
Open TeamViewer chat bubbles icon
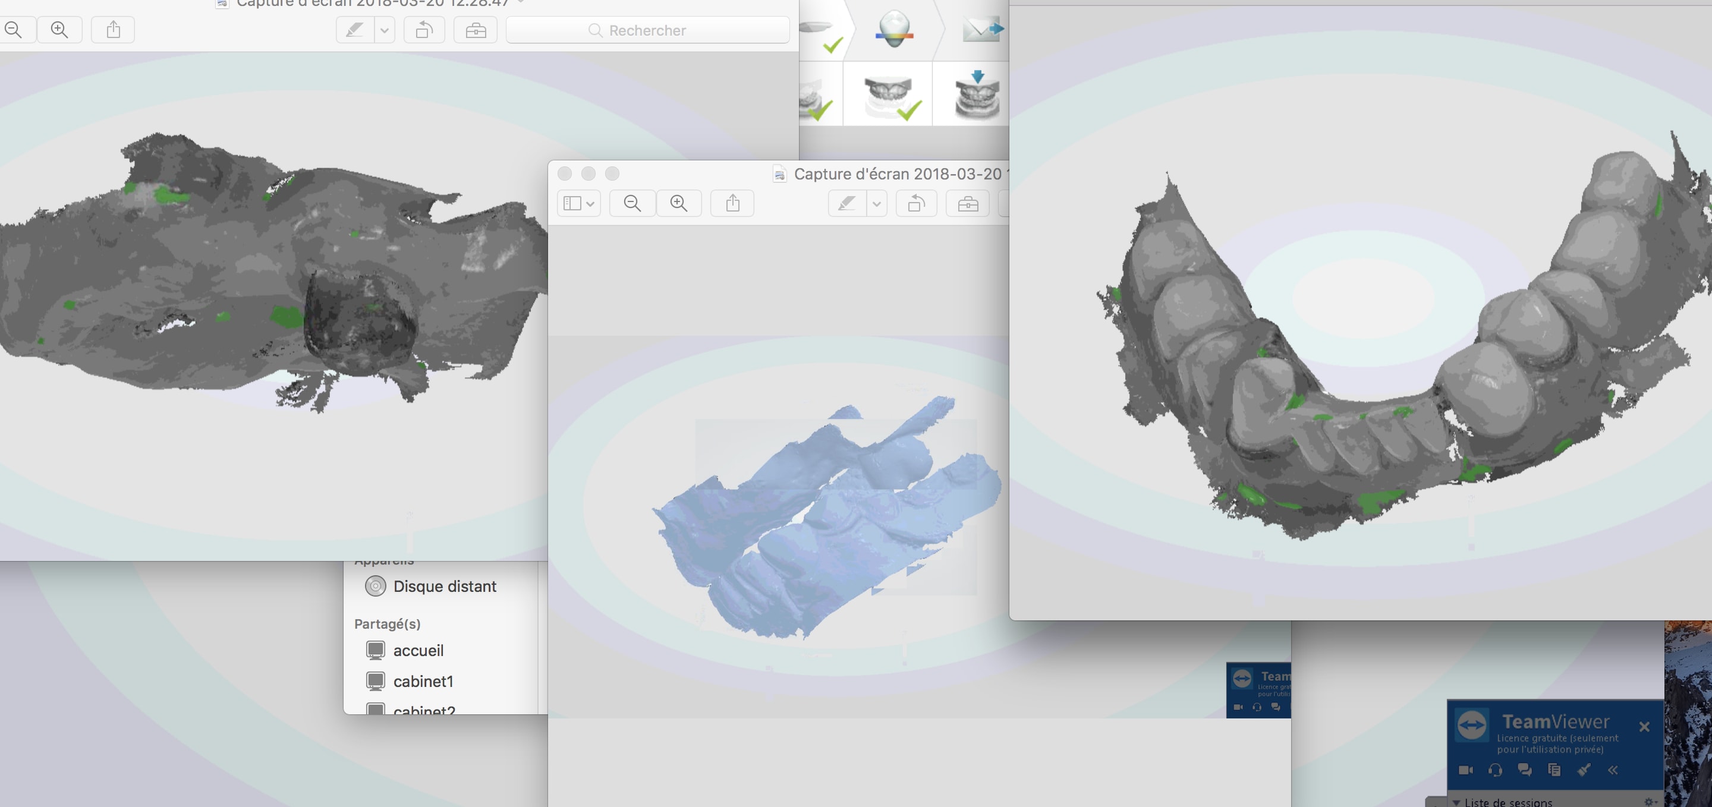(1525, 770)
